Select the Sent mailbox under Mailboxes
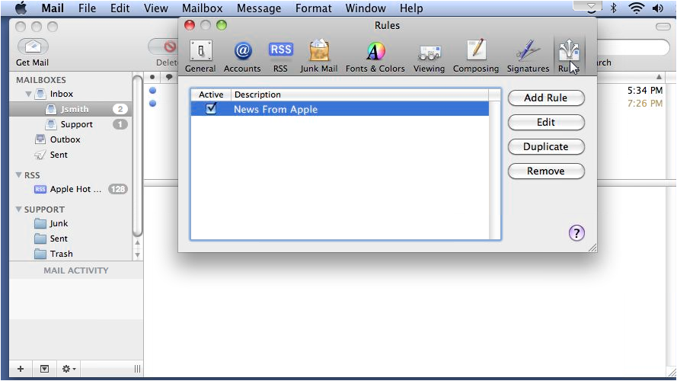 pyautogui.click(x=70, y=155)
